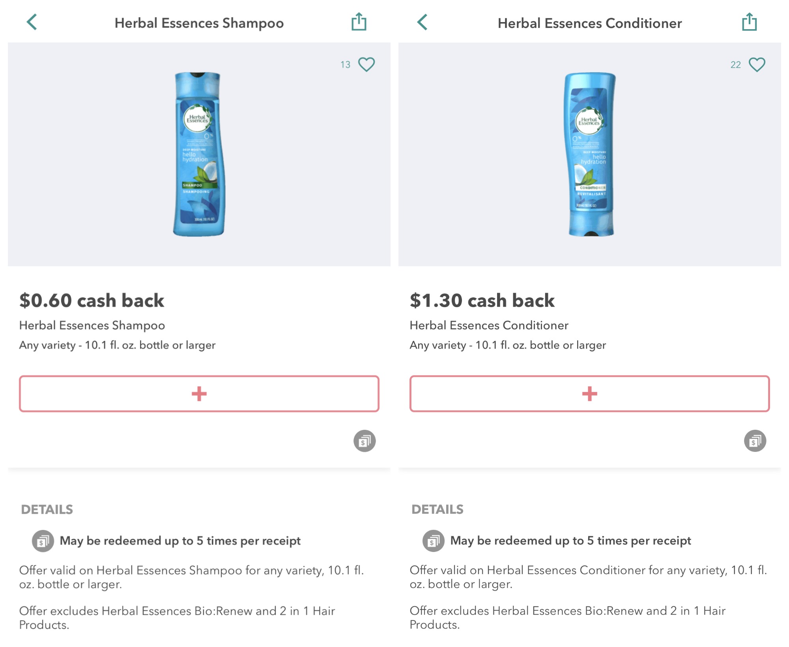This screenshot has width=789, height=647.
Task: Go back from the Shampoo offer page
Action: (x=32, y=22)
